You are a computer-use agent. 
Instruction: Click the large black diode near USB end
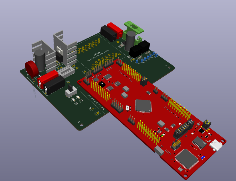(201, 131)
